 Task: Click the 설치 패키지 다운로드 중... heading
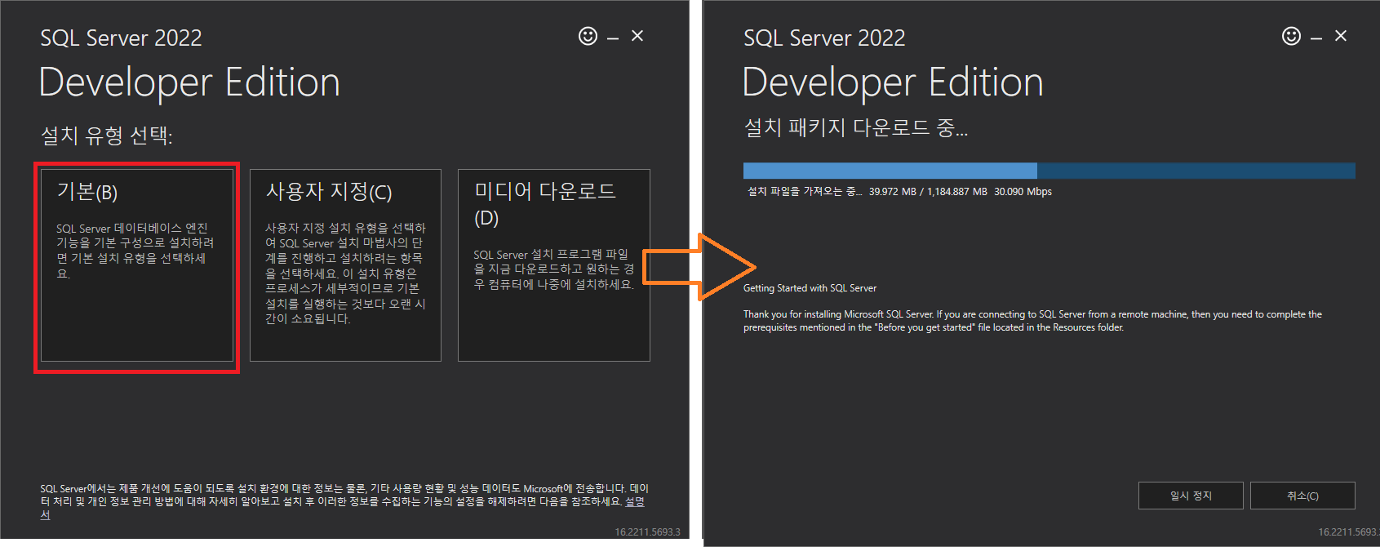pyautogui.click(x=855, y=127)
